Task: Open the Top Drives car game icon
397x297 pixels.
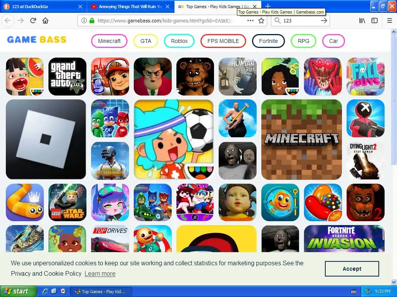Action: [110, 239]
